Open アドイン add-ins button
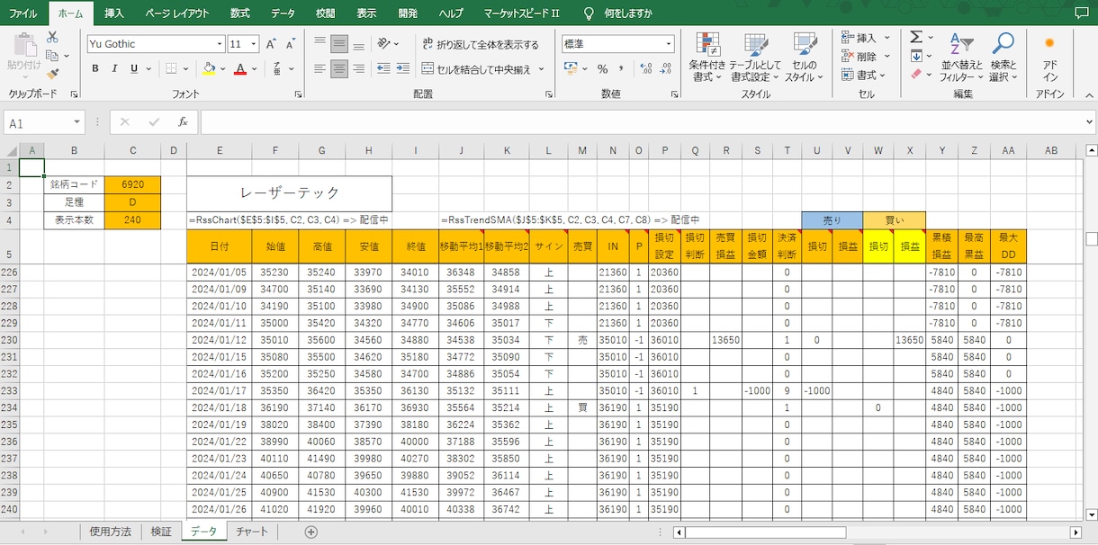The height and width of the screenshot is (545, 1098). (x=1049, y=58)
